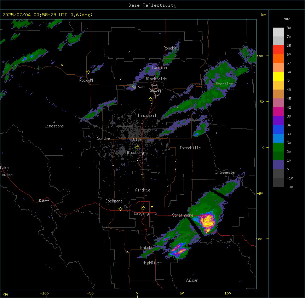The height and width of the screenshot is (298, 305).
Task: Click the yellow diamond marker above Calgary
Action: click(x=144, y=208)
